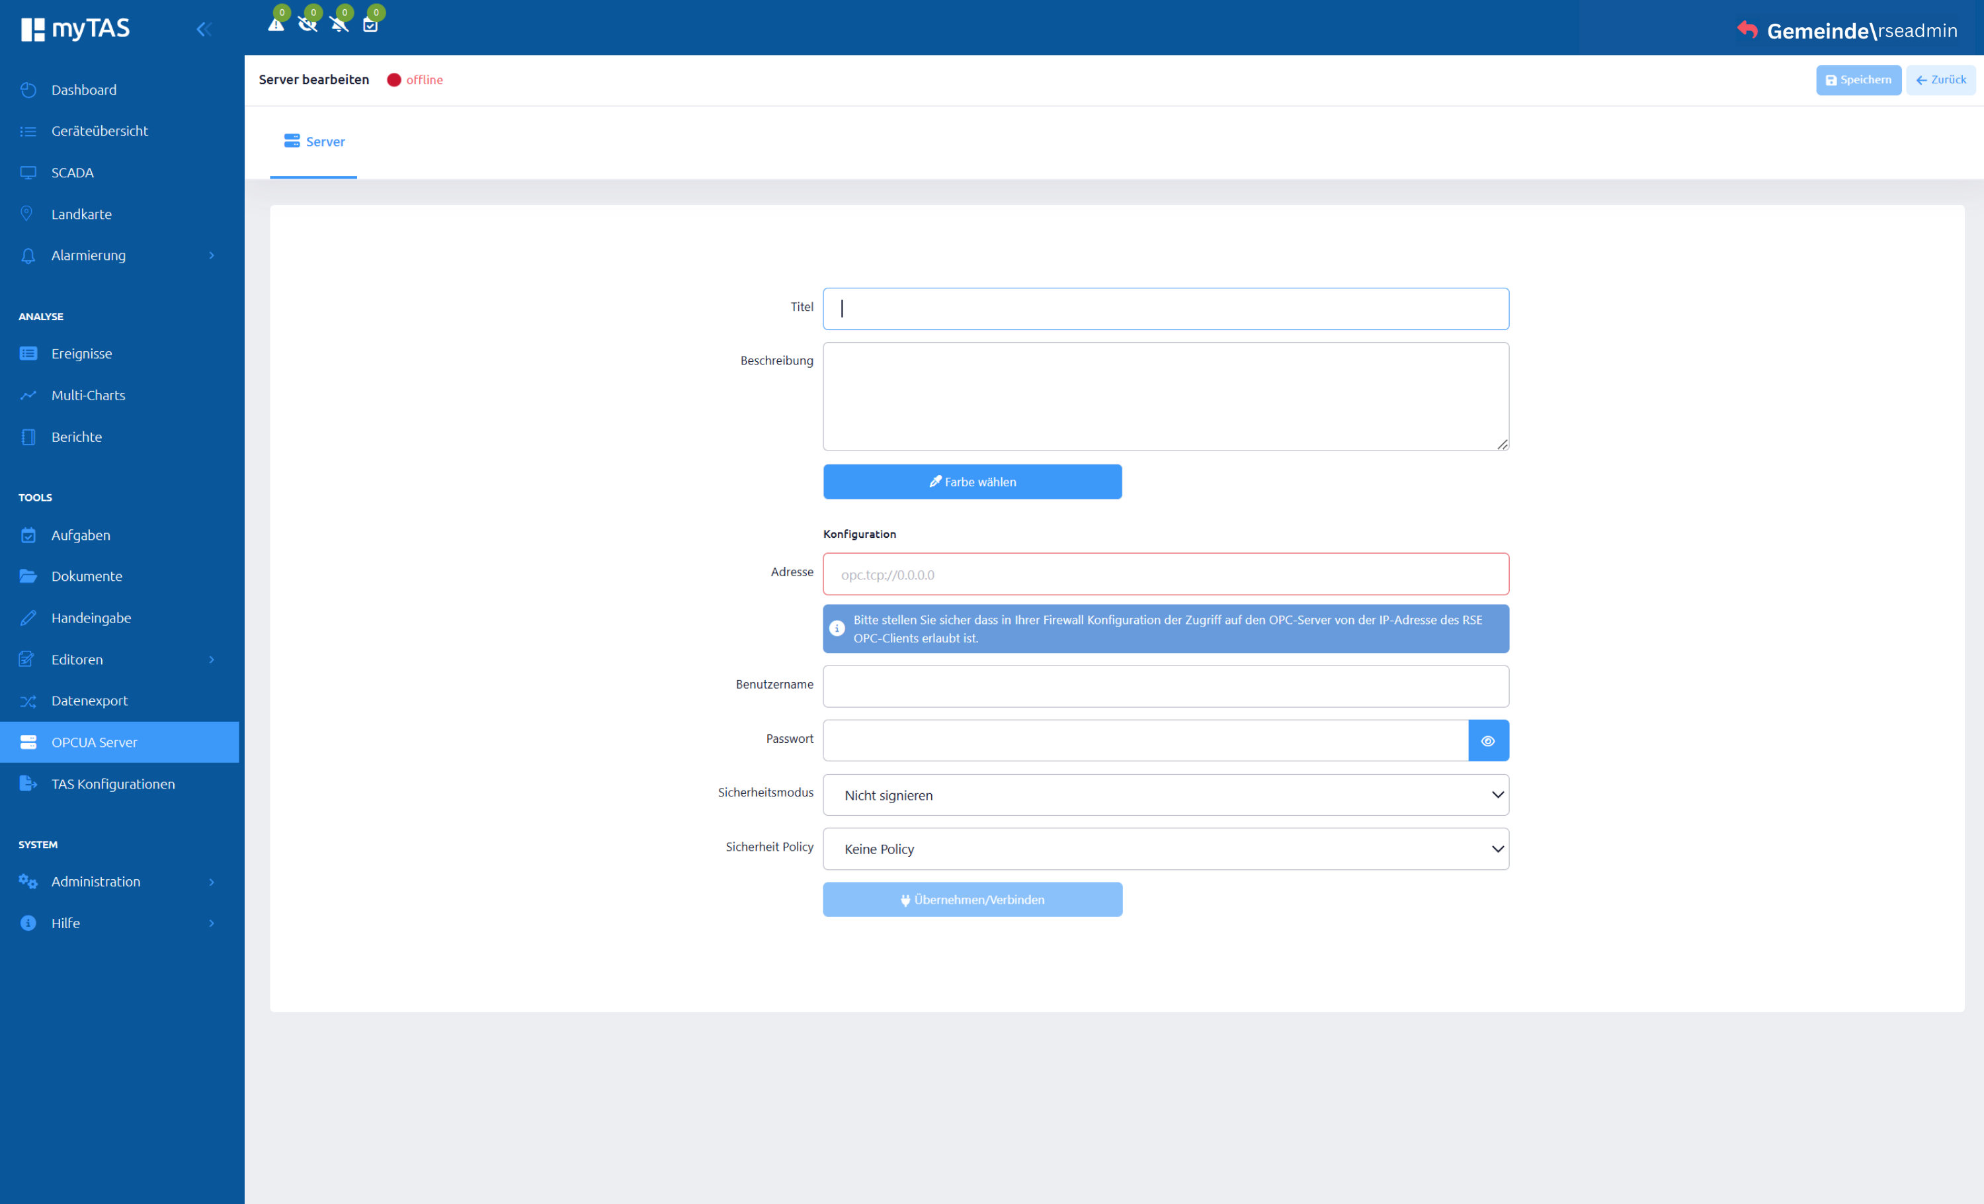
Task: Click the OPCUA Server icon in sidebar
Action: pyautogui.click(x=28, y=742)
